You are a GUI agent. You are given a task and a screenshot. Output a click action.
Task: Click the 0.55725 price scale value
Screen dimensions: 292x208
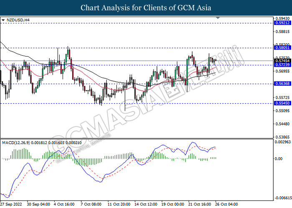point(282,97)
